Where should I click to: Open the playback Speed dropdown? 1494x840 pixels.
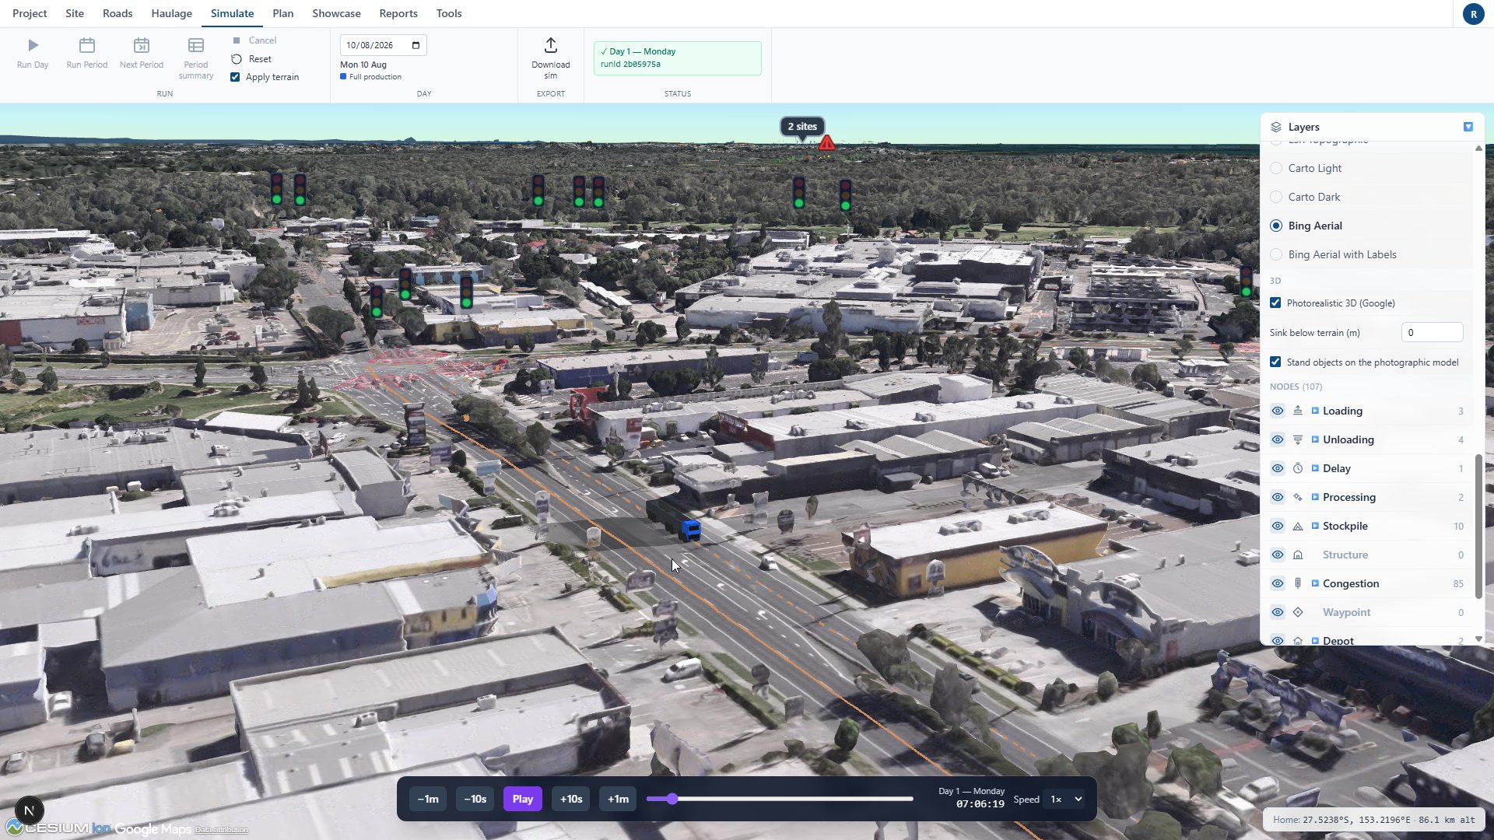tap(1065, 799)
